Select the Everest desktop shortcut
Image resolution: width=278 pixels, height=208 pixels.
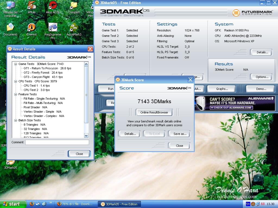(31, 29)
